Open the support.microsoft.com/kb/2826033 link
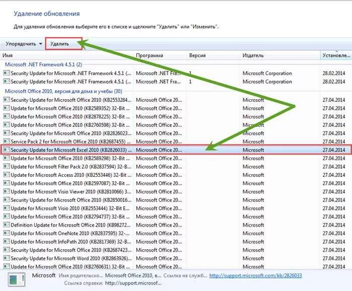This screenshot has width=352, height=291. [x=255, y=275]
